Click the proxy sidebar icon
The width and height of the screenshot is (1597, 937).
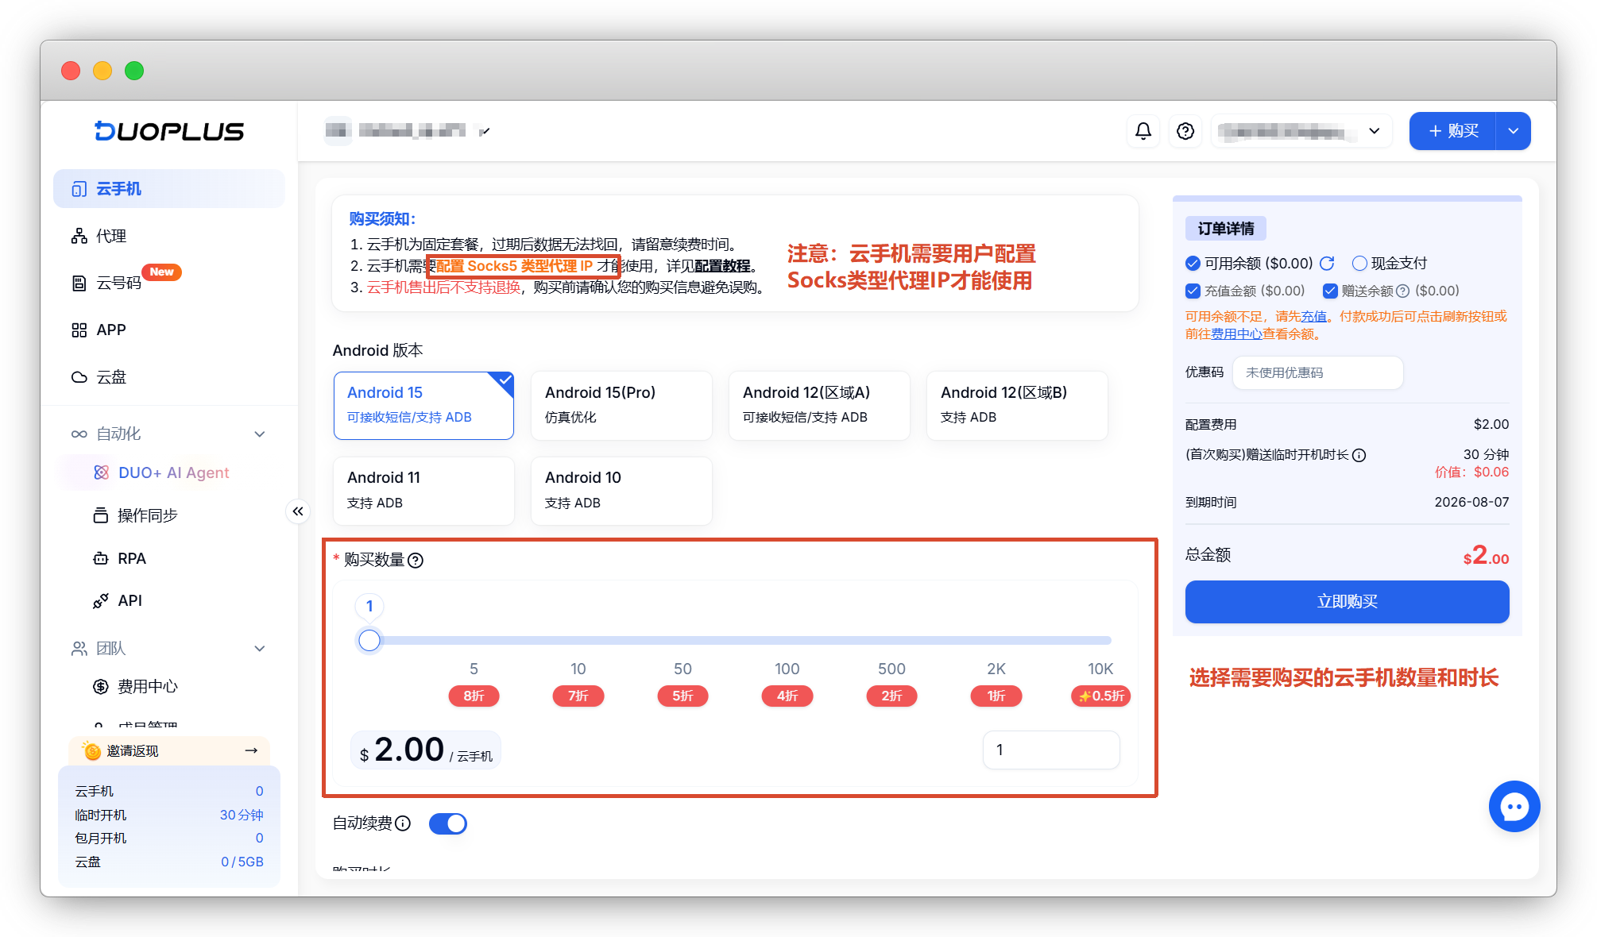click(x=79, y=236)
